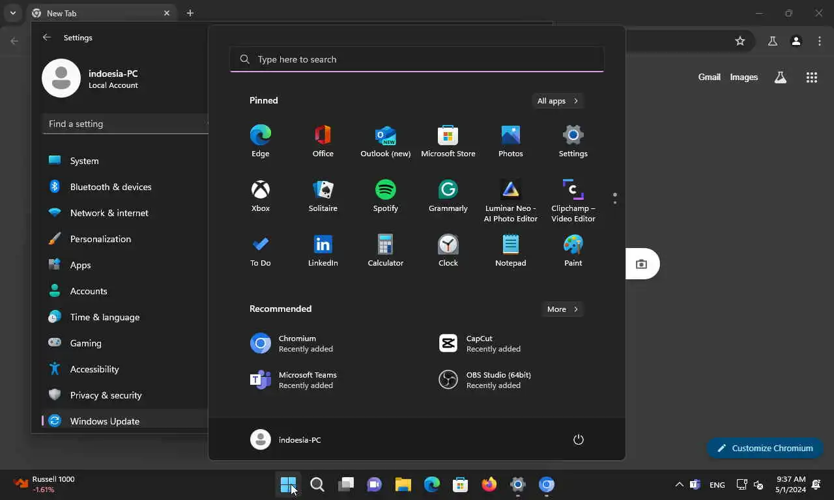Open Google apps grid in Chromium
This screenshot has width=834, height=500.
coord(811,77)
